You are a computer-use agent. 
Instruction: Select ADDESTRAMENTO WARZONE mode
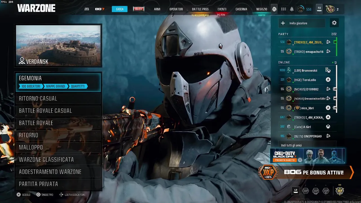(58, 172)
